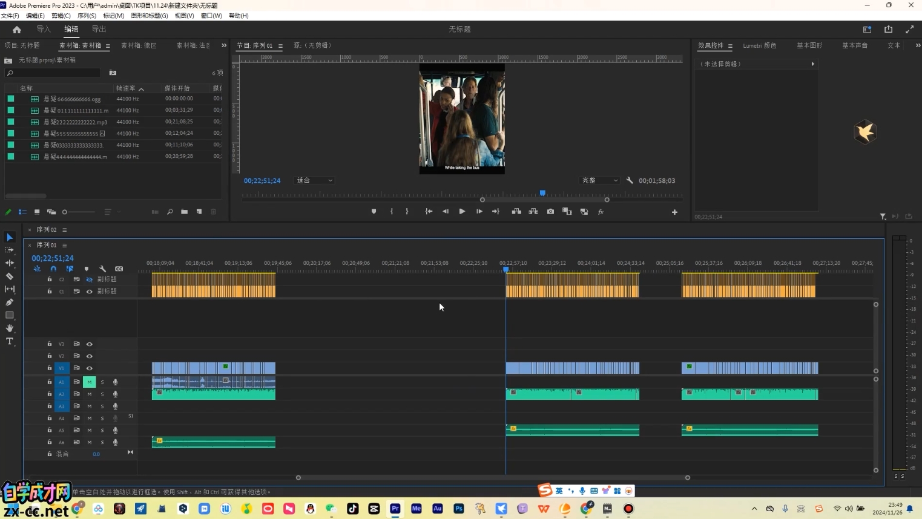Click New Item icon in project panel
Viewport: 922px width, 519px height.
pyautogui.click(x=199, y=212)
